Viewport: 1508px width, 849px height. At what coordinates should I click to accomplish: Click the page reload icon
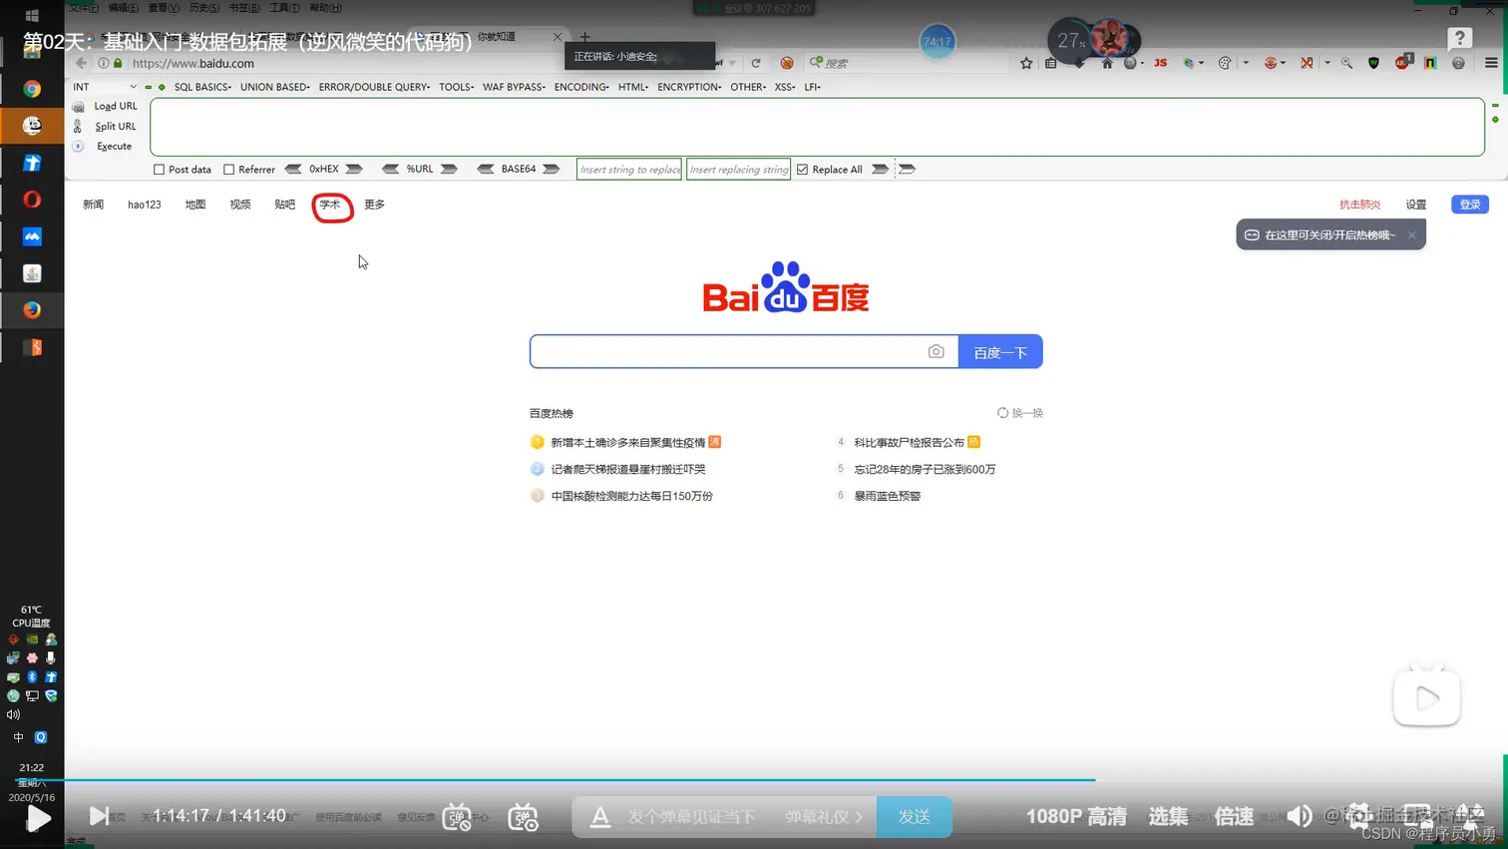(x=756, y=63)
